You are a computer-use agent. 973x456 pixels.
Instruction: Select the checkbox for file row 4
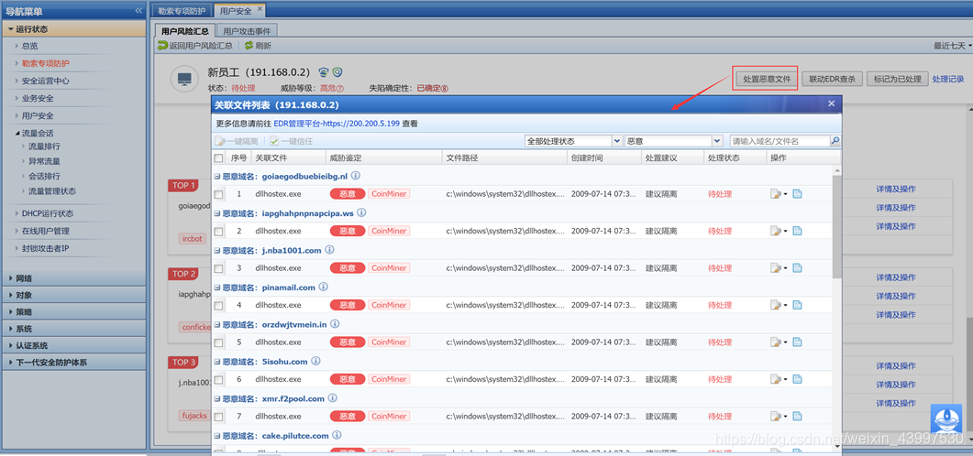(x=218, y=306)
